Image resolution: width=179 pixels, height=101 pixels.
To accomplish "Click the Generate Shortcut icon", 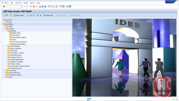I will click(63, 6).
